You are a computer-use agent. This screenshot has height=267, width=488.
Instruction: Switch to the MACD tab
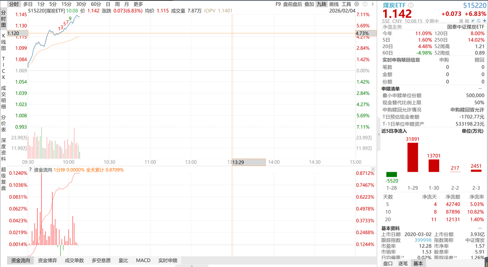tap(143, 260)
